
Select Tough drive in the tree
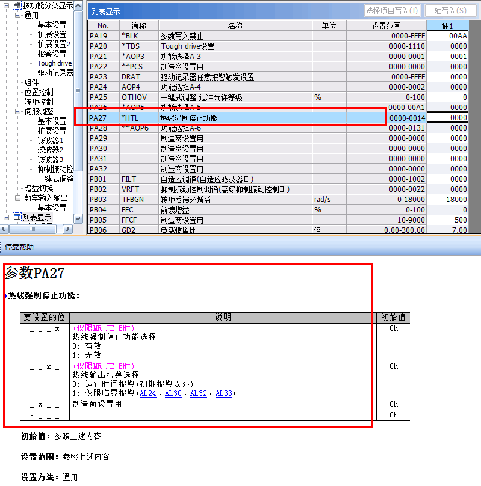coord(54,63)
